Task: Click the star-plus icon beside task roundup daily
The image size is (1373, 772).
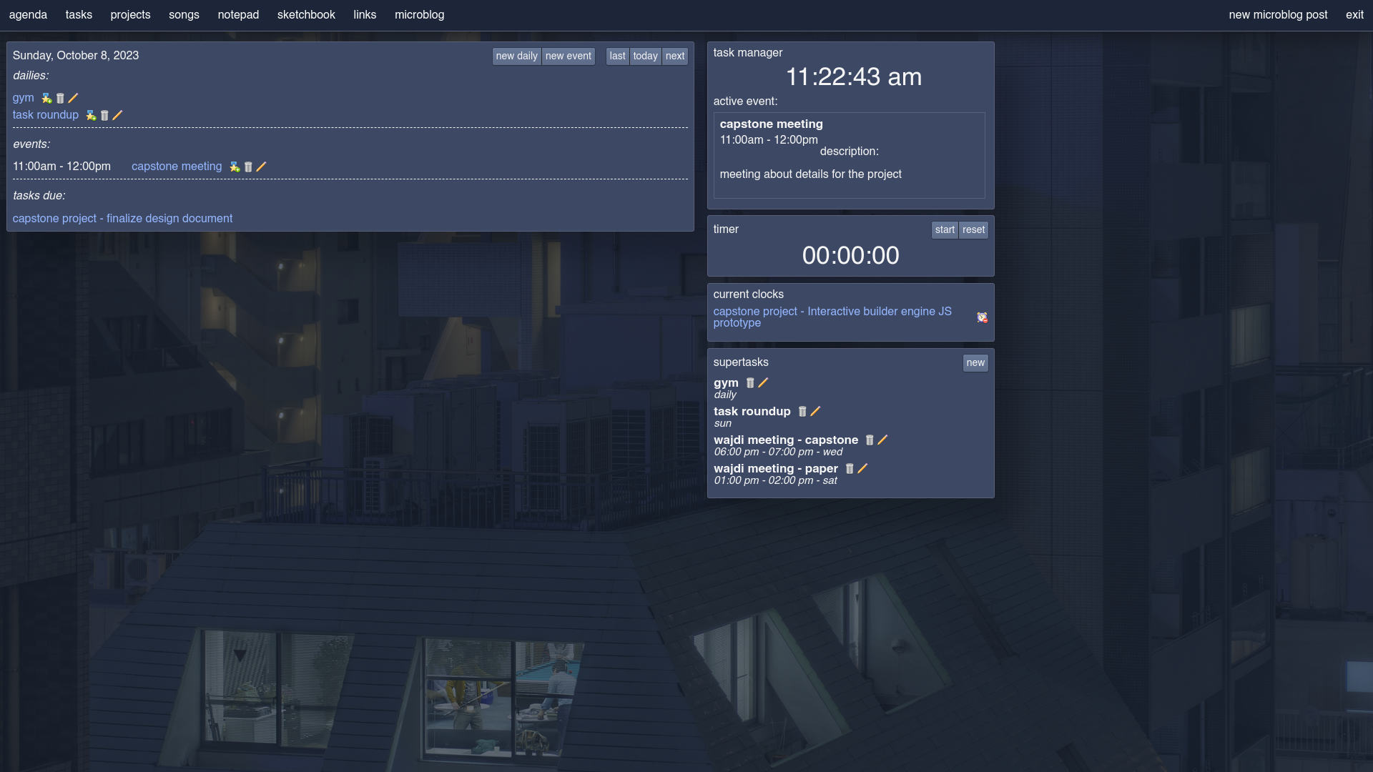Action: point(91,115)
